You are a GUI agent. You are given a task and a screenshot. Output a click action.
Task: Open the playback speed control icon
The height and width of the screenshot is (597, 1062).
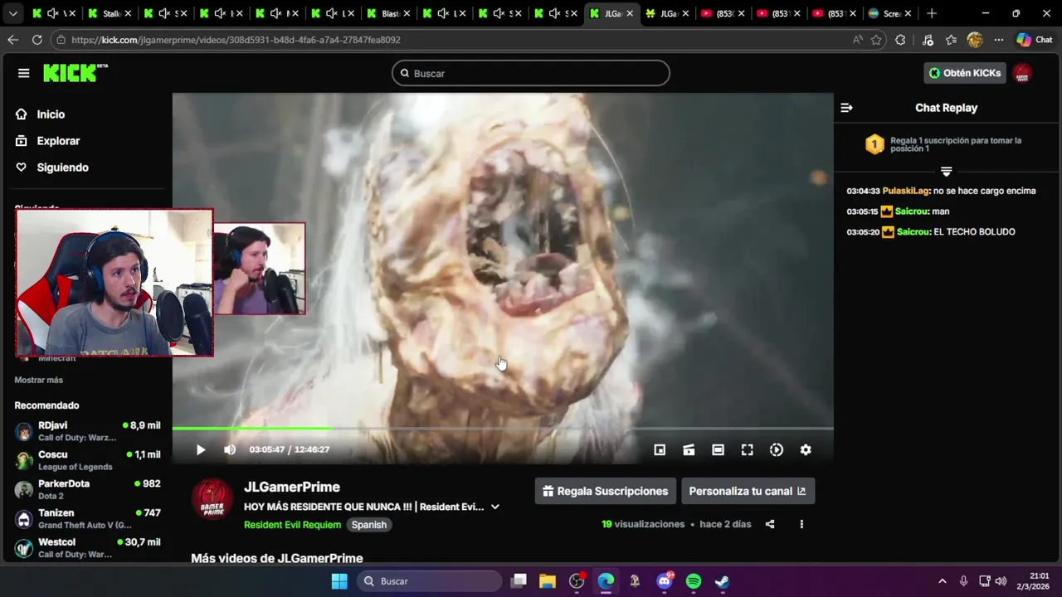(x=777, y=449)
